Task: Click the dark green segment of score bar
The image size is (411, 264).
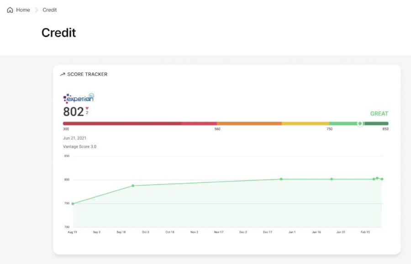Action: tap(376, 124)
